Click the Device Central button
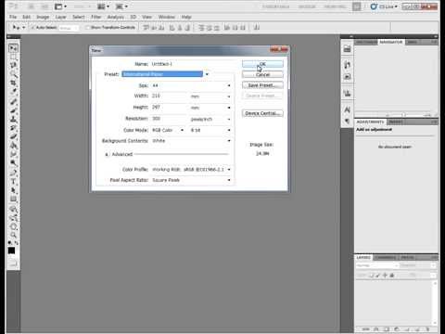The width and height of the screenshot is (445, 334). [x=262, y=113]
